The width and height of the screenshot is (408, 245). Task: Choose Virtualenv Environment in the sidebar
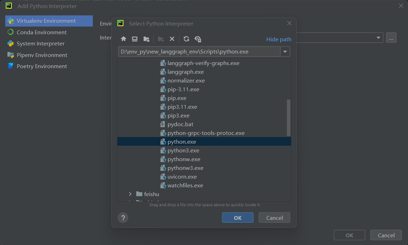(x=49, y=21)
